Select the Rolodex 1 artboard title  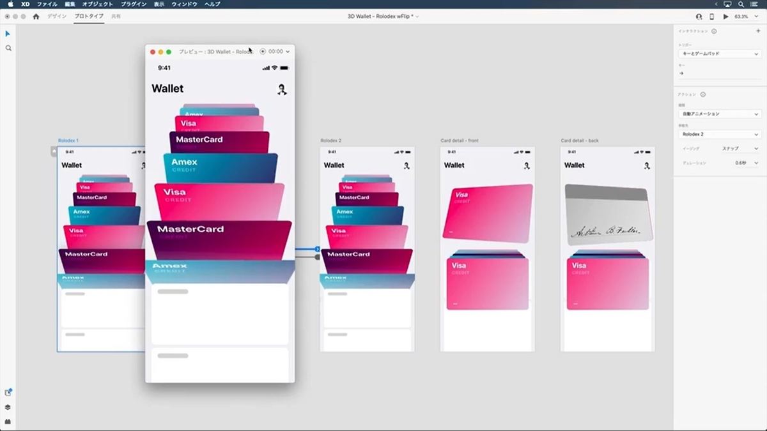point(68,140)
